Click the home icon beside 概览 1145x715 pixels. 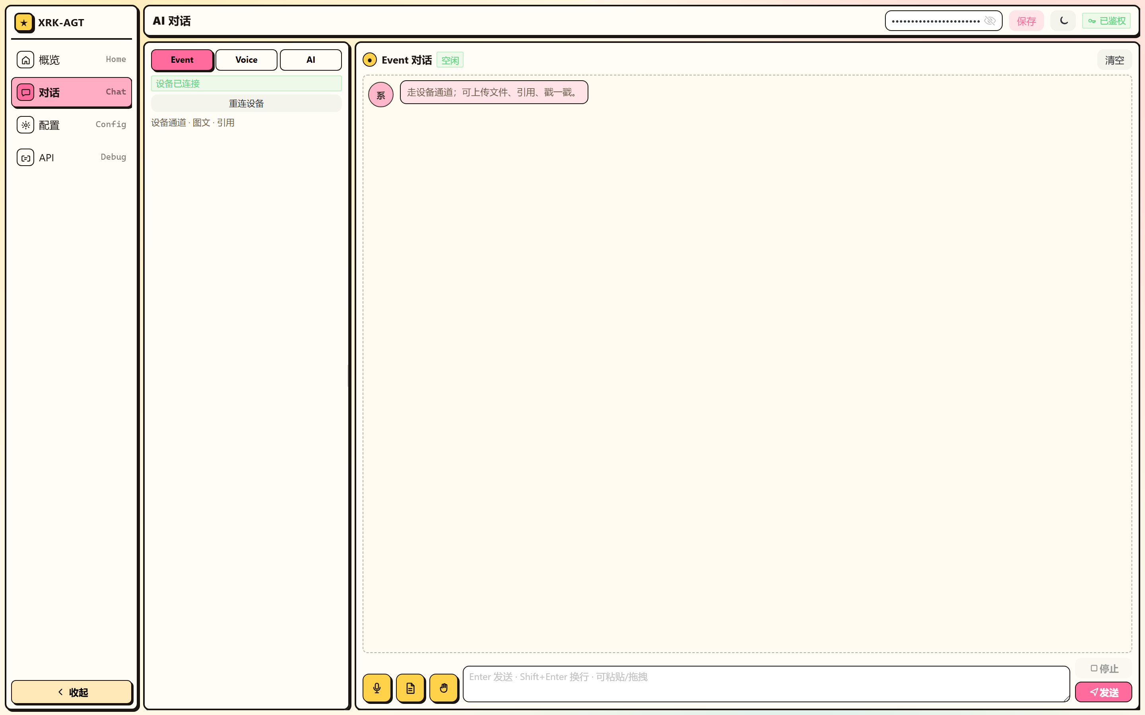click(x=25, y=60)
